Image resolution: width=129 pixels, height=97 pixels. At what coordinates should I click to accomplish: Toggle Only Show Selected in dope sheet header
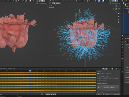pyautogui.click(x=103, y=69)
